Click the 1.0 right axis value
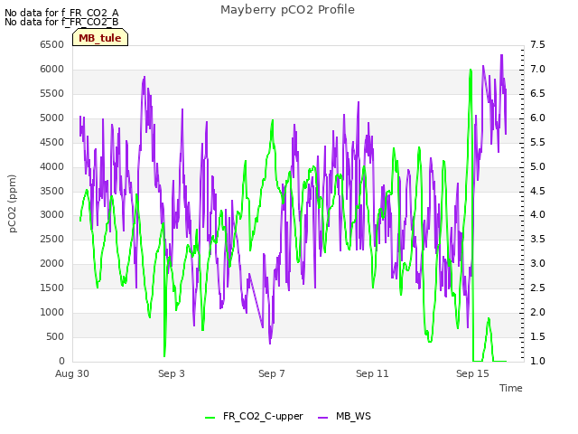 pos(537,361)
